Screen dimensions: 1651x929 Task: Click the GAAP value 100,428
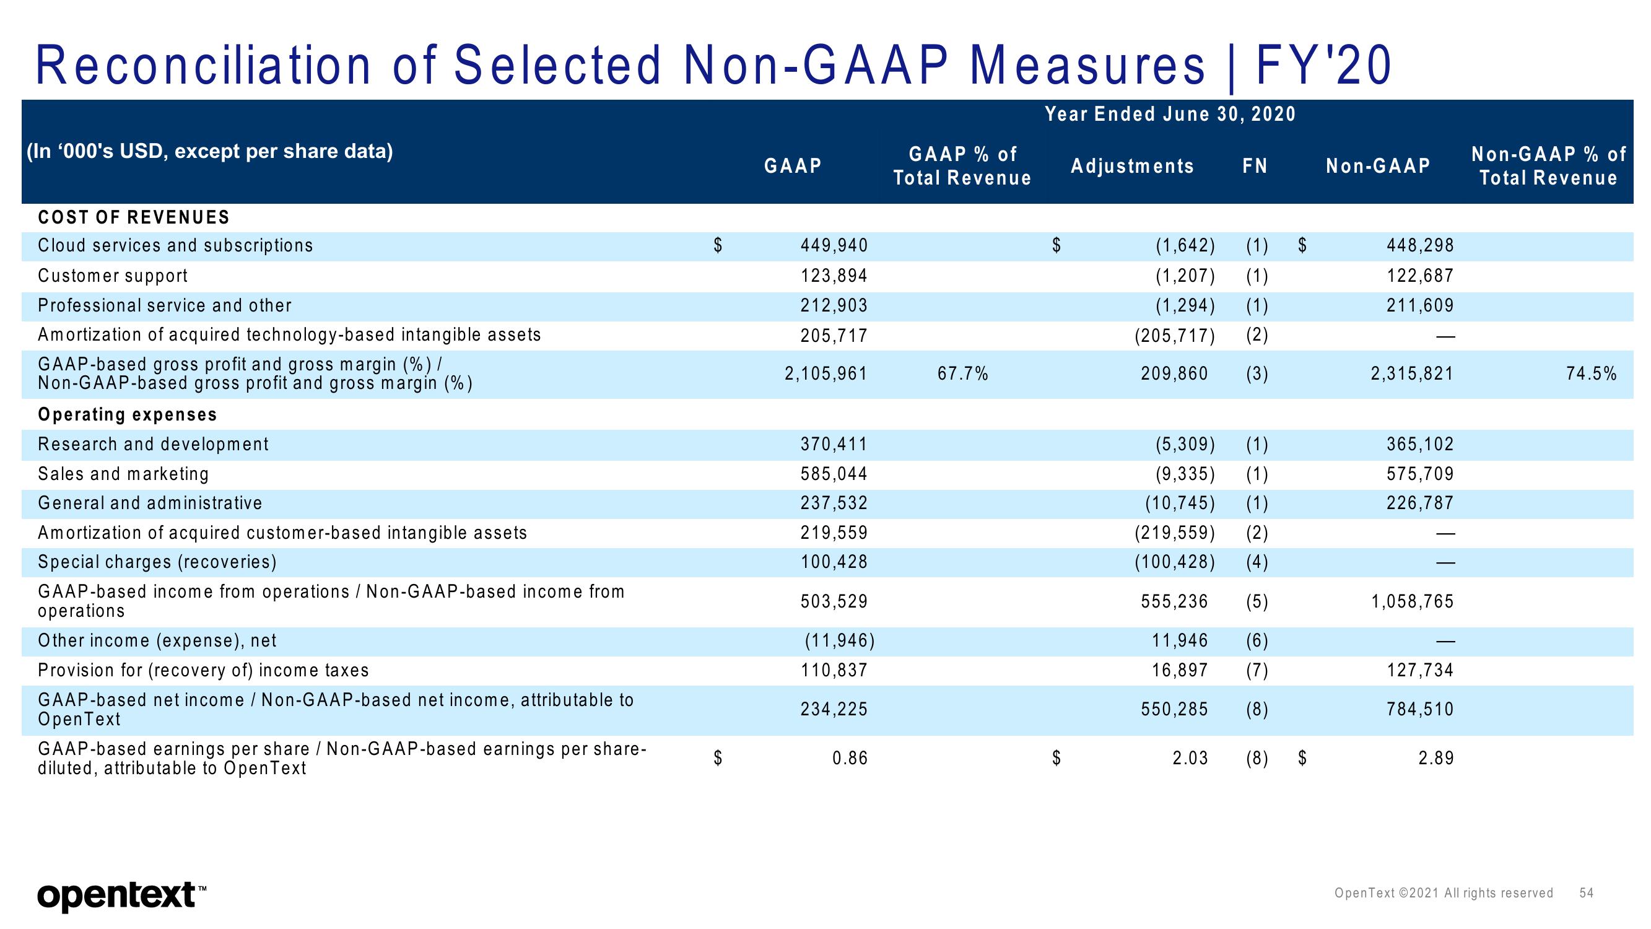click(x=834, y=562)
